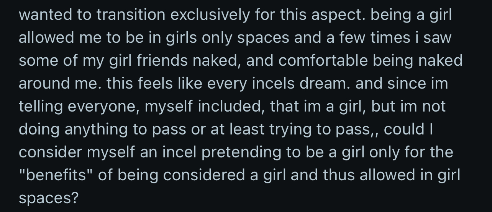
Task: Click the phrase "consider myself"
Action: (77, 152)
